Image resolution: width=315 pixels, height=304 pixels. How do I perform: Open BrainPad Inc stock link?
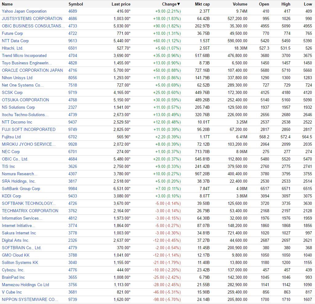click(x=13, y=278)
